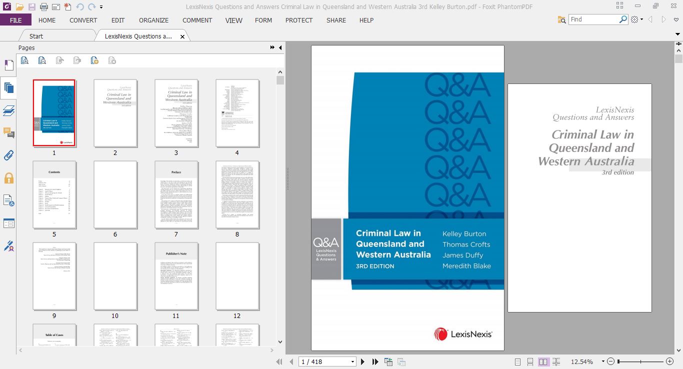The height and width of the screenshot is (369, 683).
Task: Select the Preface page 7 thumbnail
Action: click(176, 194)
